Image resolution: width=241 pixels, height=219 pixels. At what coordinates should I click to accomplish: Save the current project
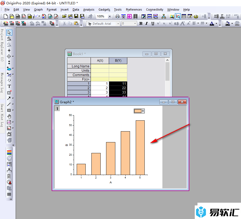tap(76, 16)
